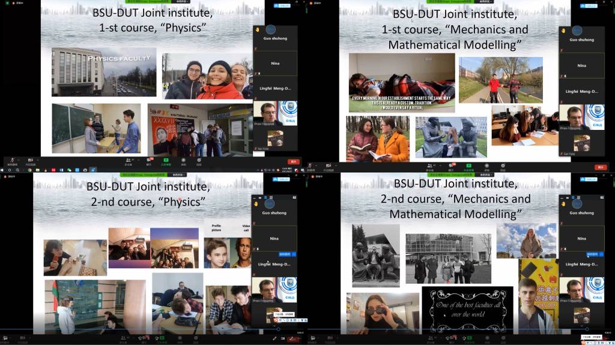Click yellow raised-hand icon in 1-st course Physics panel
Image resolution: width=615 pixels, height=345 pixels.
click(256, 29)
